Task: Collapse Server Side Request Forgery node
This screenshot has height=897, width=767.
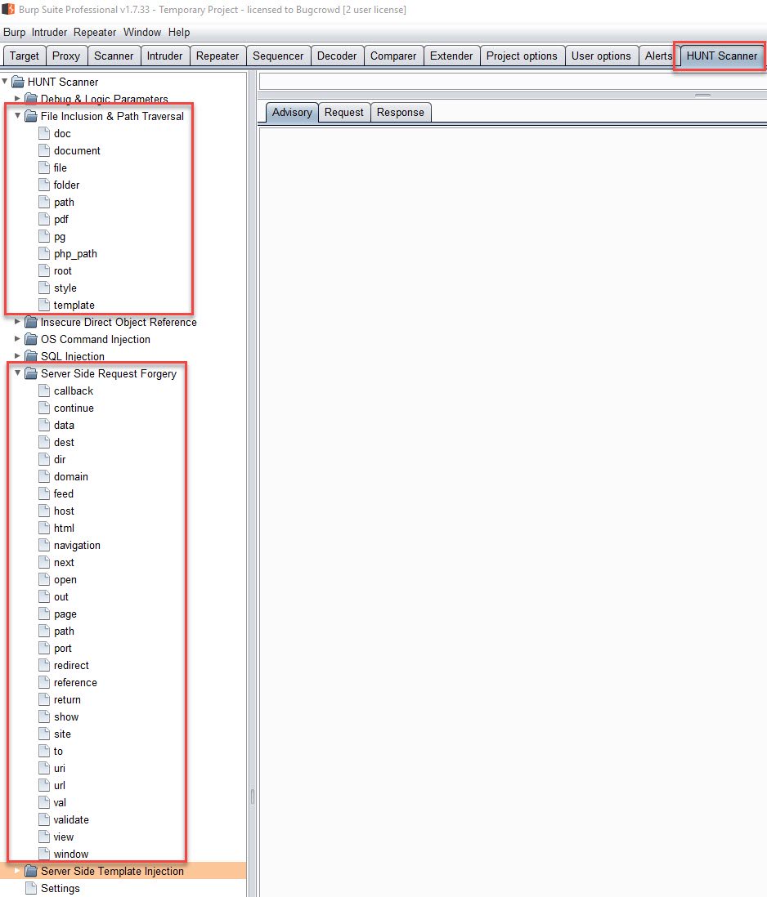Action: click(x=18, y=373)
